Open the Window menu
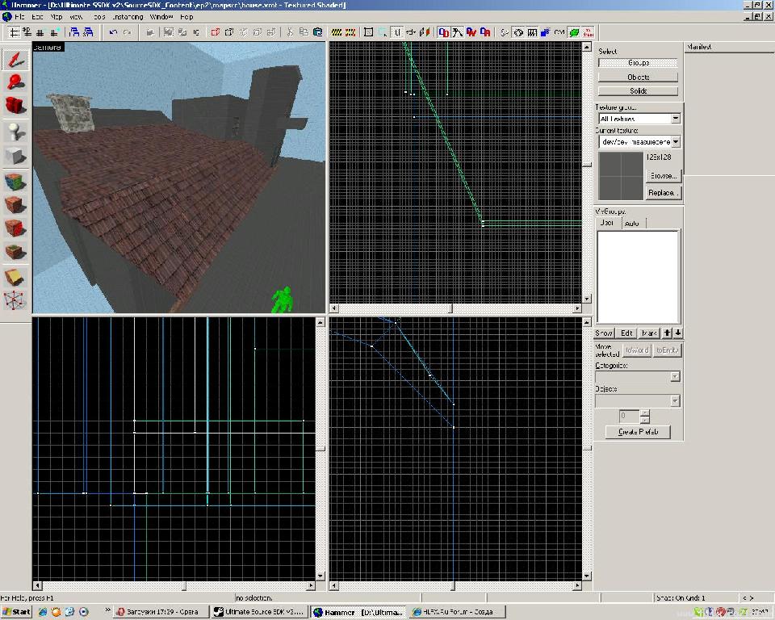Viewport: 775px width, 620px height. (x=161, y=16)
